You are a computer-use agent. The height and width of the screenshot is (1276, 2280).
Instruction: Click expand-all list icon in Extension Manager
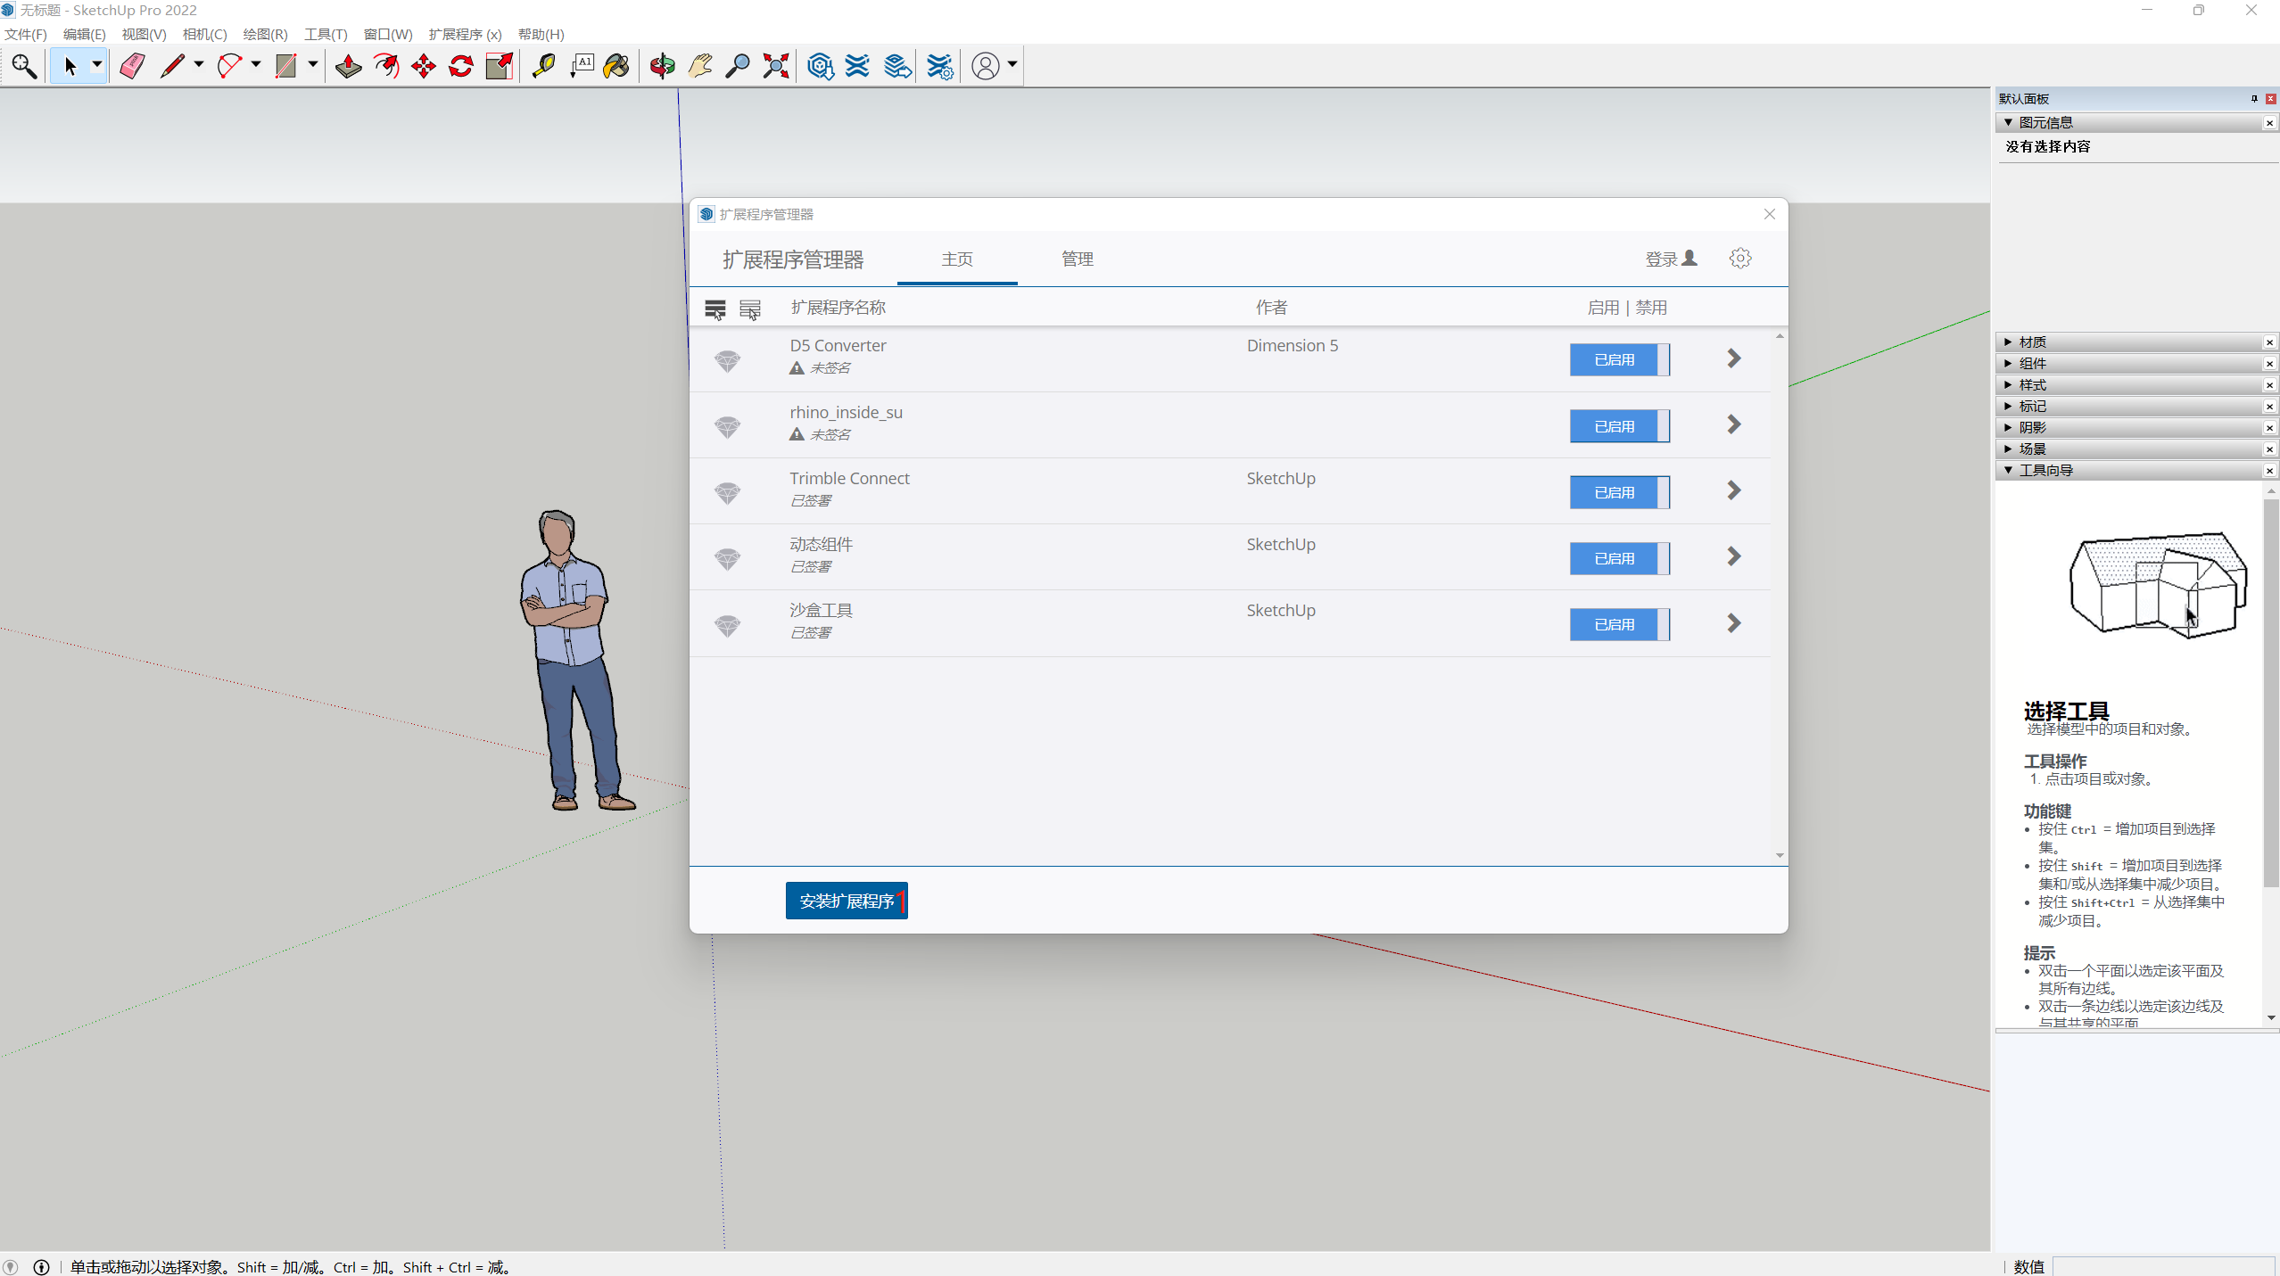point(715,309)
